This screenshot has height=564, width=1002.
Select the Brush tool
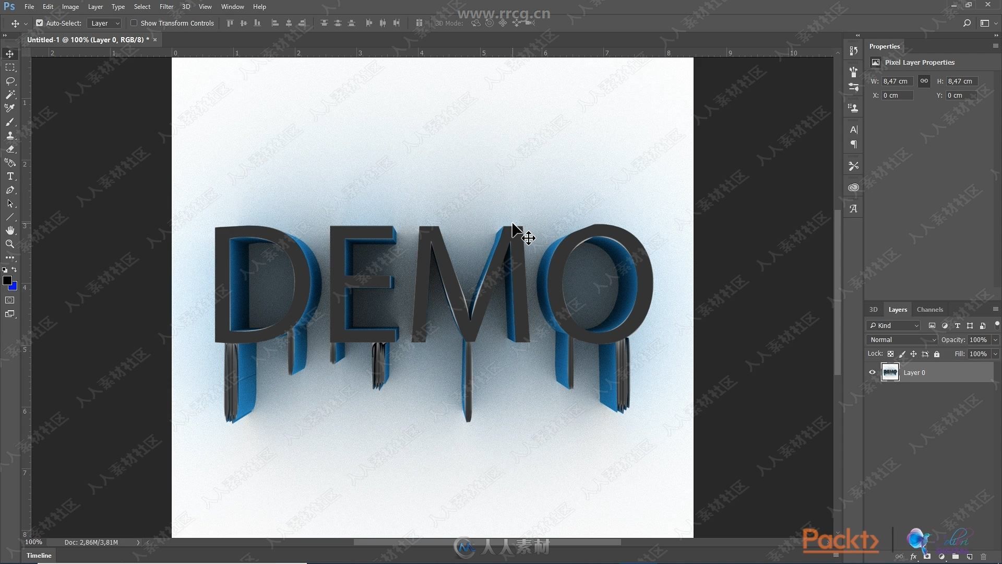(9, 122)
